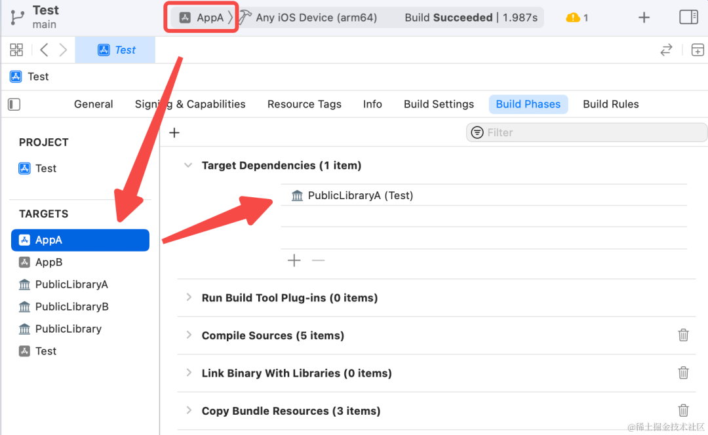
Task: Switch to the Info tab
Action: click(x=372, y=104)
